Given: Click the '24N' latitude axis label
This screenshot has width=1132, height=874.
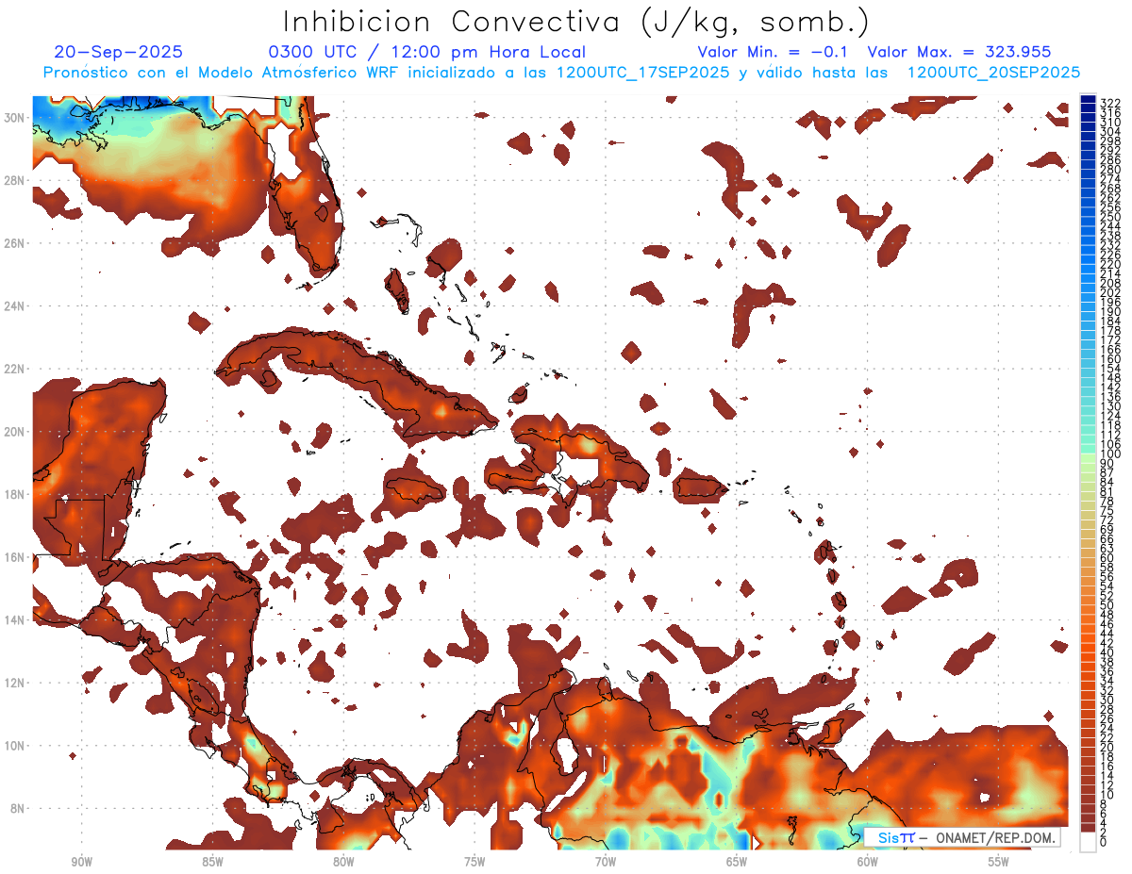Looking at the screenshot, I should tap(16, 305).
